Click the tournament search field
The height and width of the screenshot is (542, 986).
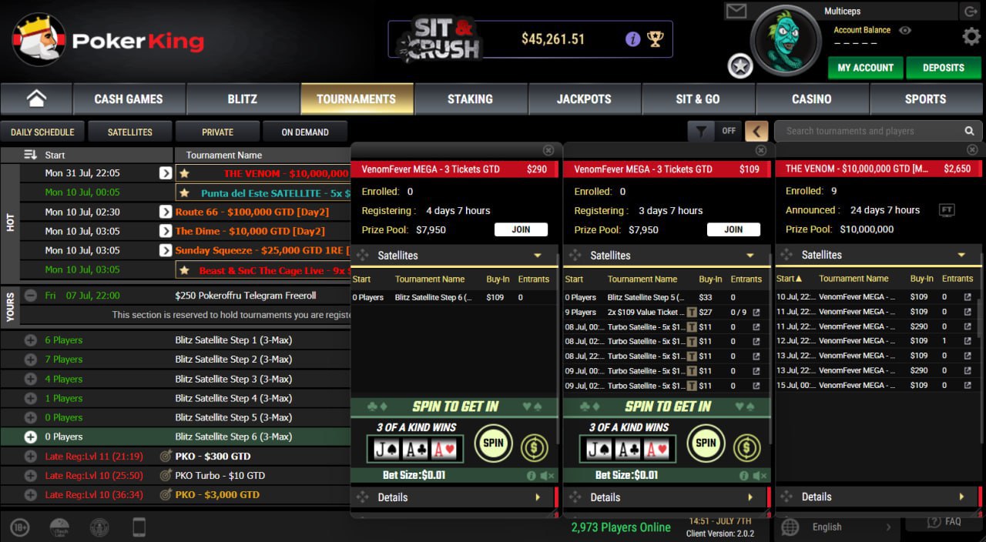pos(870,131)
